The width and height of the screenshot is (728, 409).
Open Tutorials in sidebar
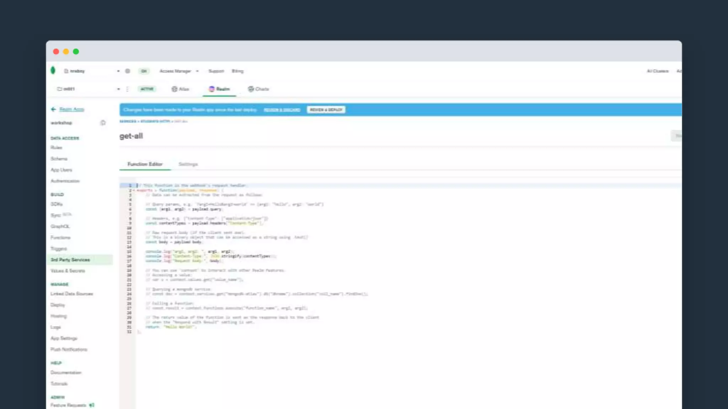[x=59, y=384]
